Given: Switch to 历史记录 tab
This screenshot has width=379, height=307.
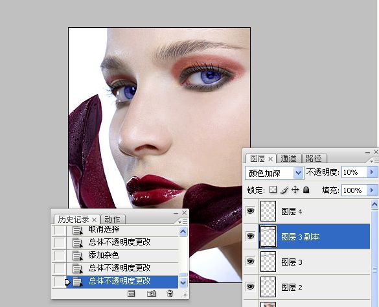Looking at the screenshot, I should click(73, 220).
